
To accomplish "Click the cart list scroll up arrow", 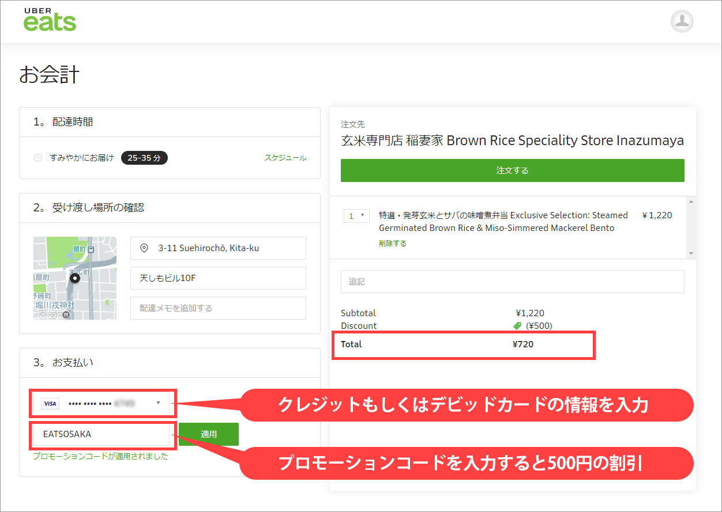I will (691, 201).
